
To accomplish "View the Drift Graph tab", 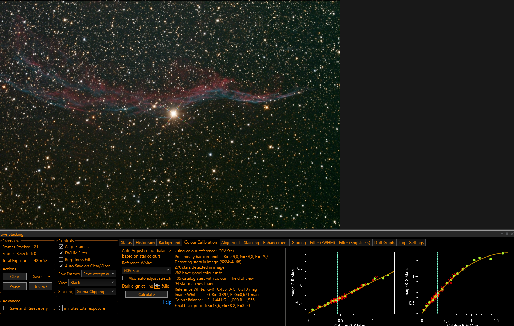I will click(384, 243).
